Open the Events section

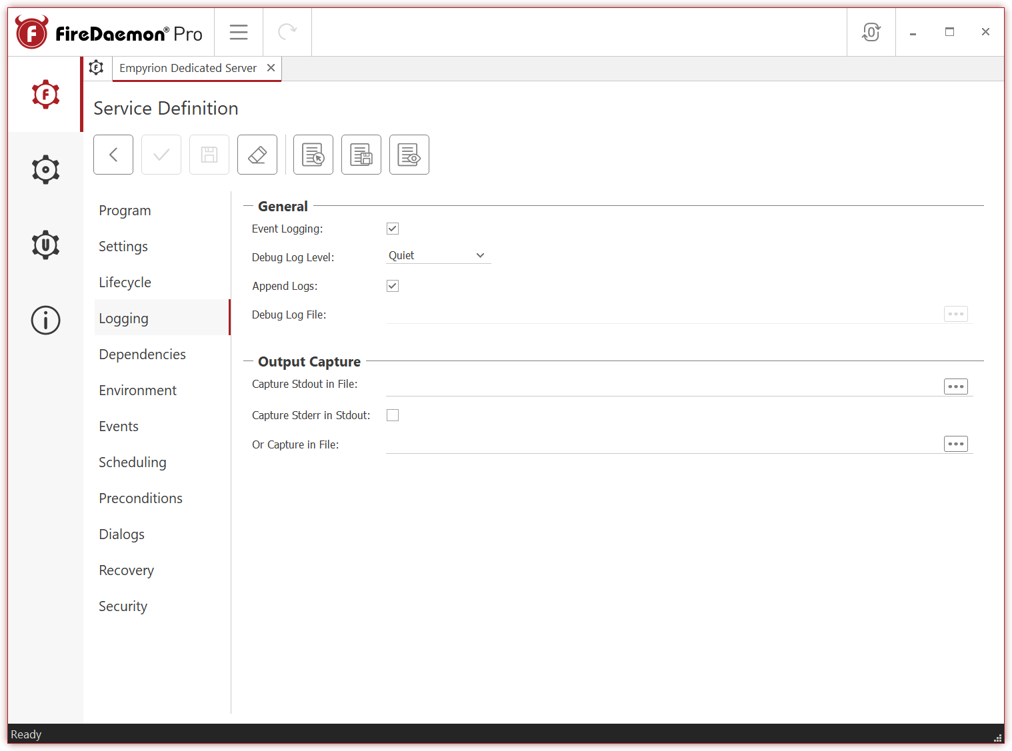[x=162, y=426]
